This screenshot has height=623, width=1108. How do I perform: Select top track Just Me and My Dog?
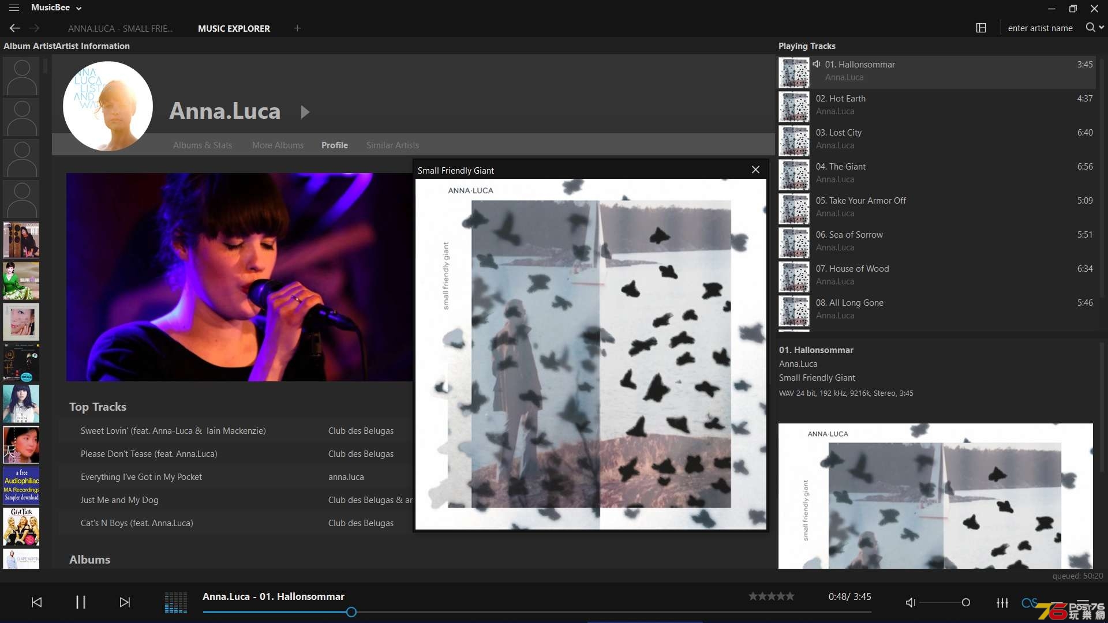click(119, 500)
